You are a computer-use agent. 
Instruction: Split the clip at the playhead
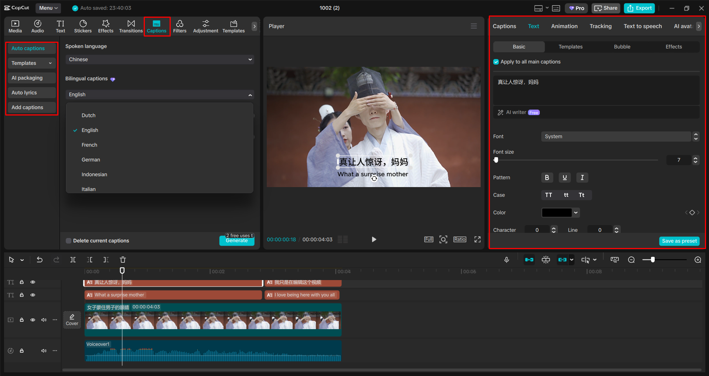(x=73, y=259)
